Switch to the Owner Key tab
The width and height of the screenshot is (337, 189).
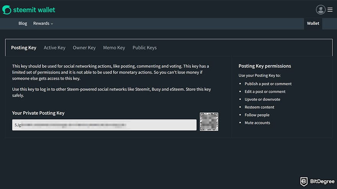click(x=84, y=48)
